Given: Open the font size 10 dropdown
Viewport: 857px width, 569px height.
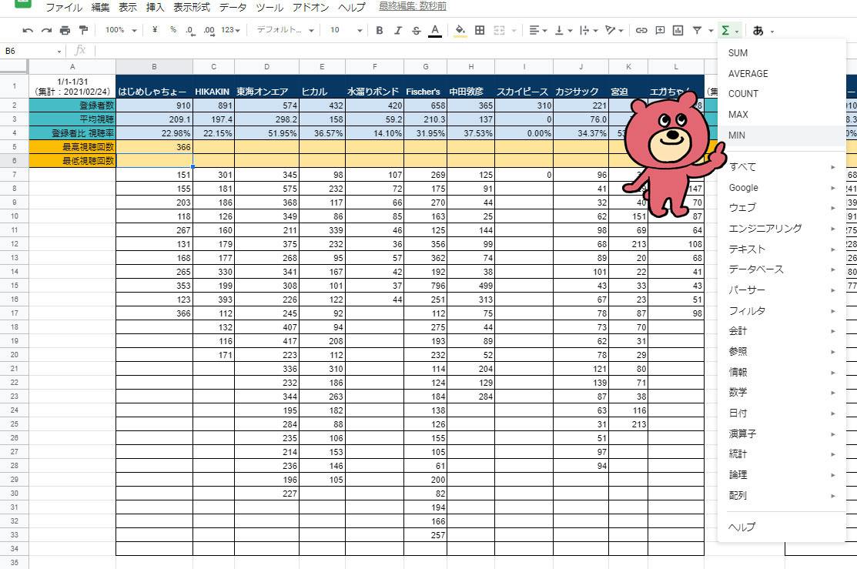Looking at the screenshot, I should 346,30.
